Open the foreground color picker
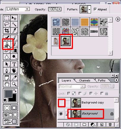Viewport: 121px width, 129px height. point(9,94)
